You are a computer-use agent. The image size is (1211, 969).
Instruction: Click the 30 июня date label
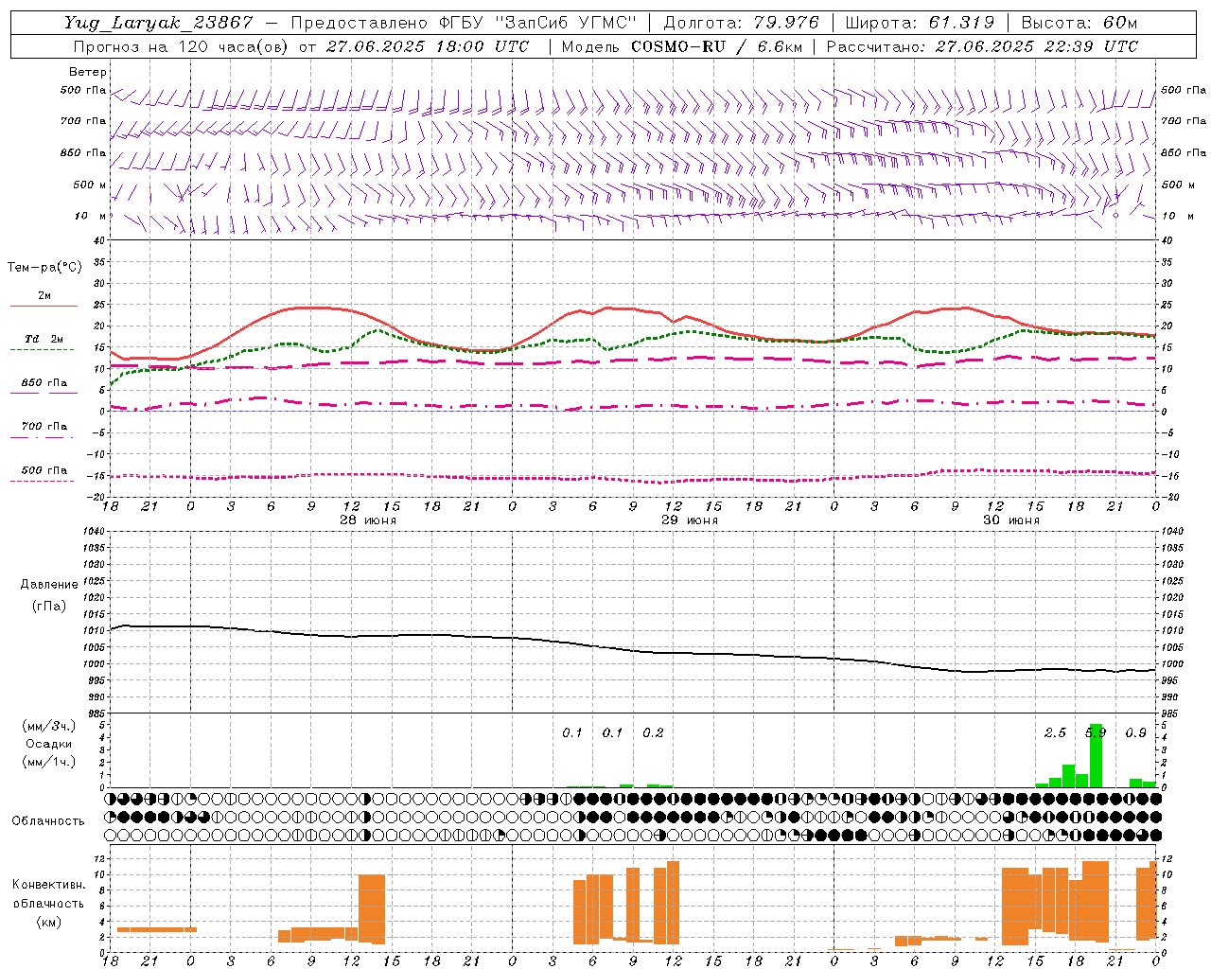[x=1010, y=520]
